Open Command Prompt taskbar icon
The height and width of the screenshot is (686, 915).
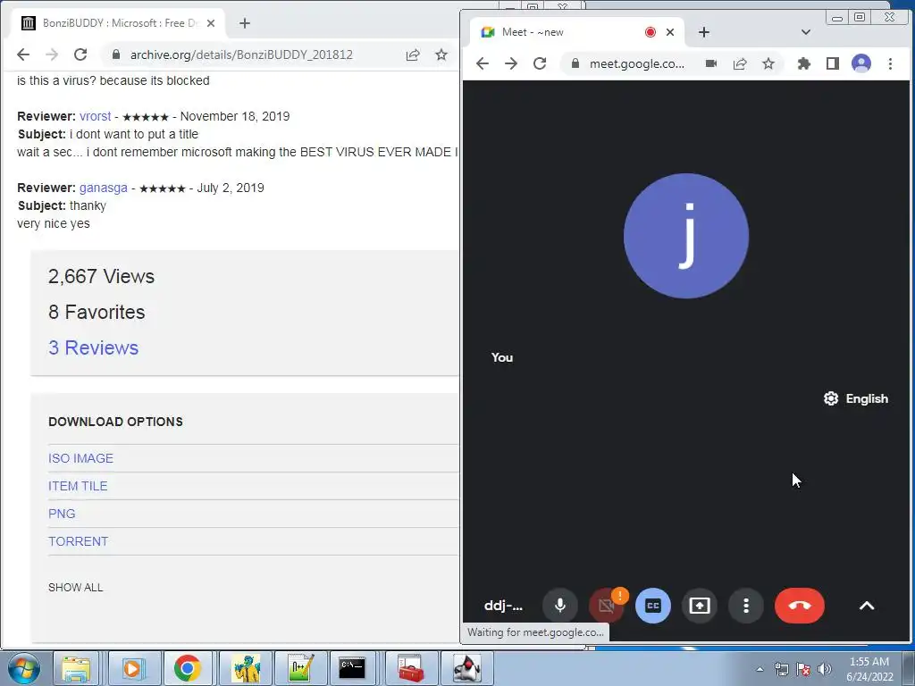(352, 668)
